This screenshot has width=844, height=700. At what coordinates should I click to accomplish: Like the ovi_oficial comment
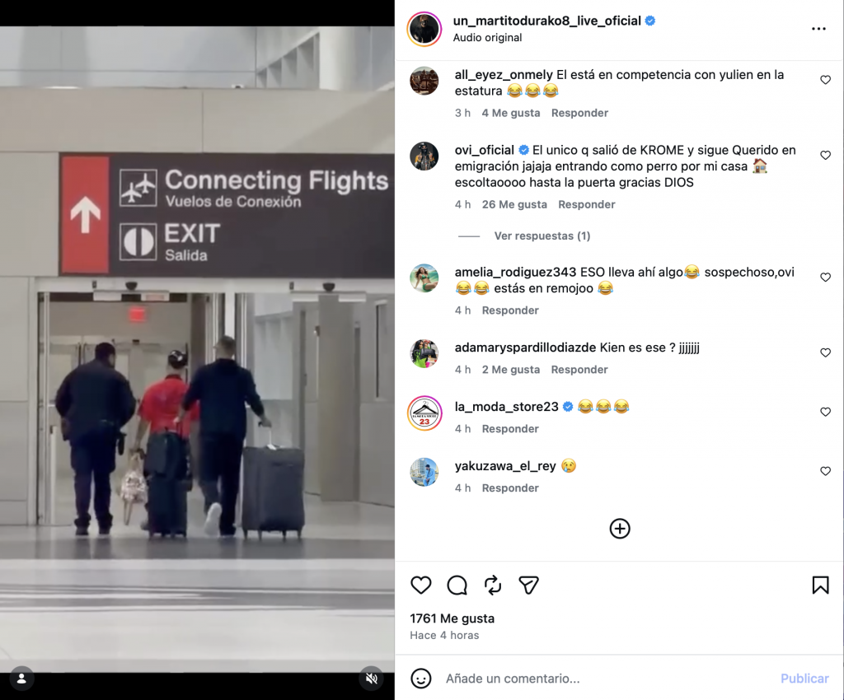(x=825, y=156)
